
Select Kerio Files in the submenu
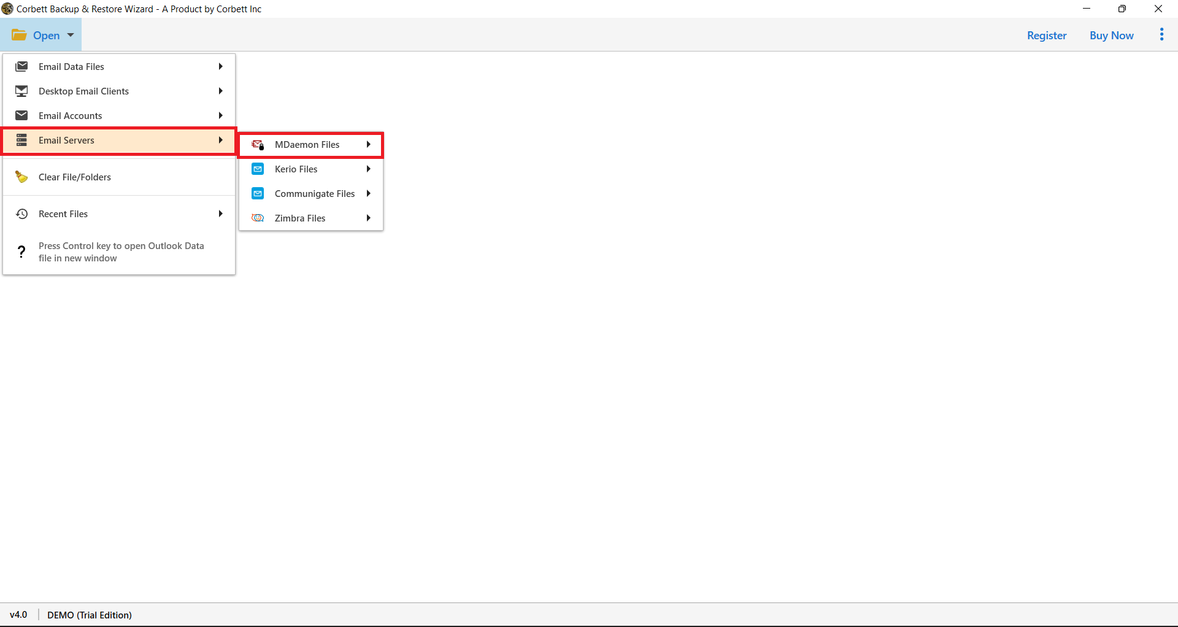point(311,169)
